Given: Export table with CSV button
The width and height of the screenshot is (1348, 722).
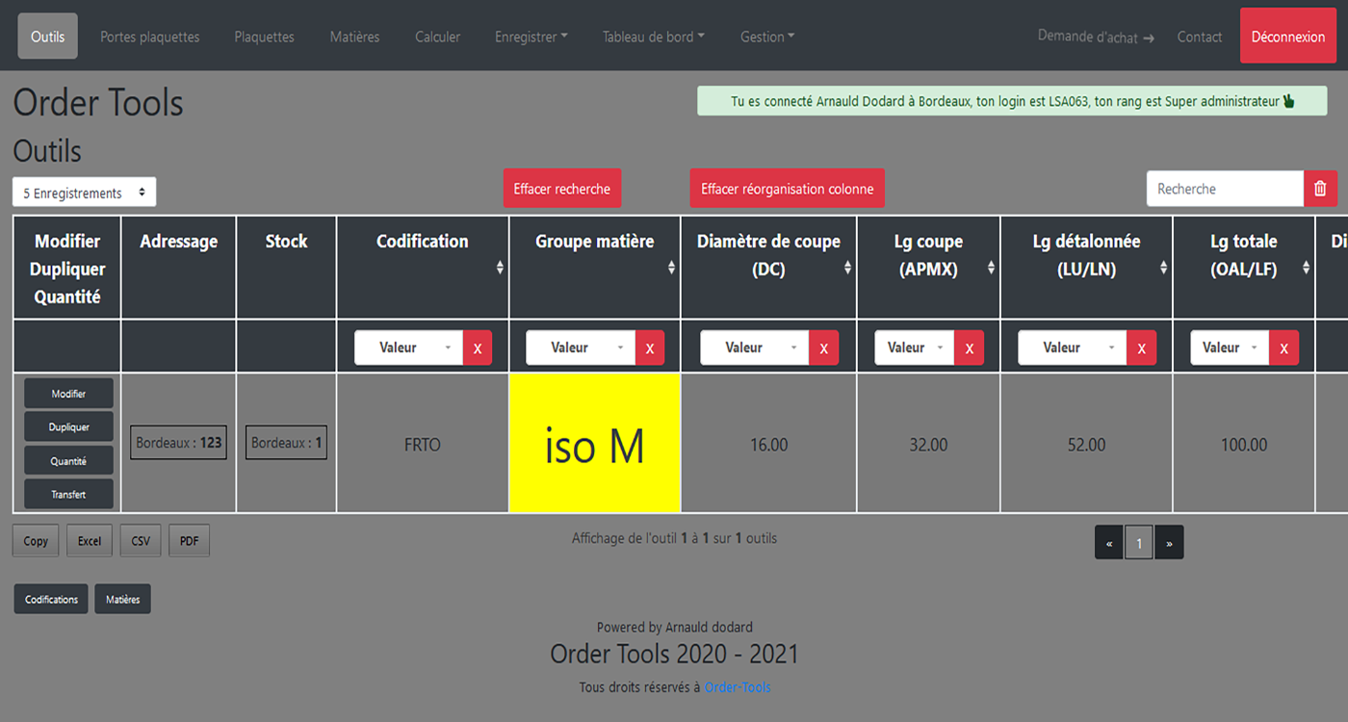Looking at the screenshot, I should click(141, 541).
